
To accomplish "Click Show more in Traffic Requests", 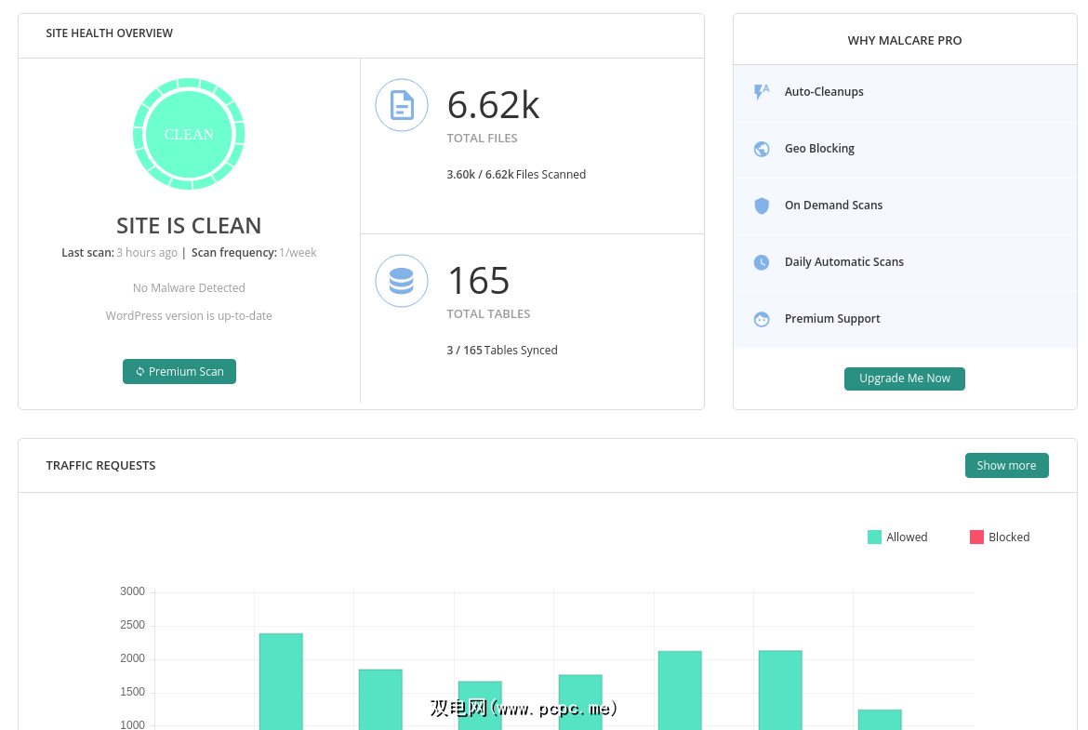I will click(1006, 466).
